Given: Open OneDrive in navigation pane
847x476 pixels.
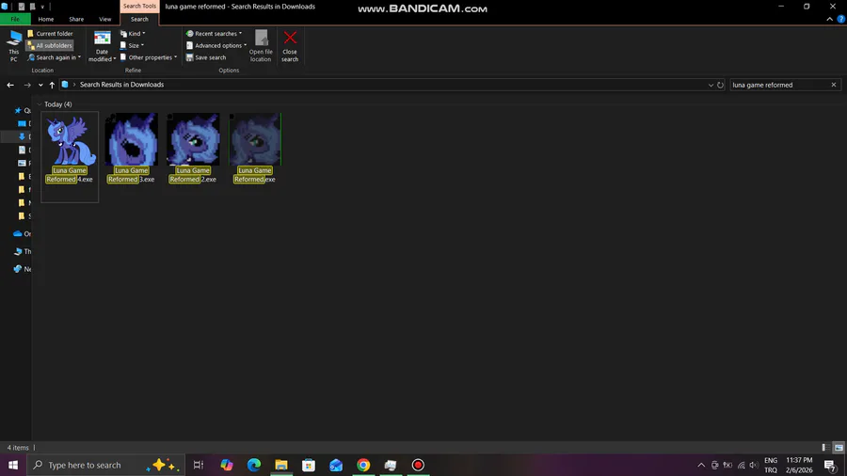Looking at the screenshot, I should (x=23, y=233).
